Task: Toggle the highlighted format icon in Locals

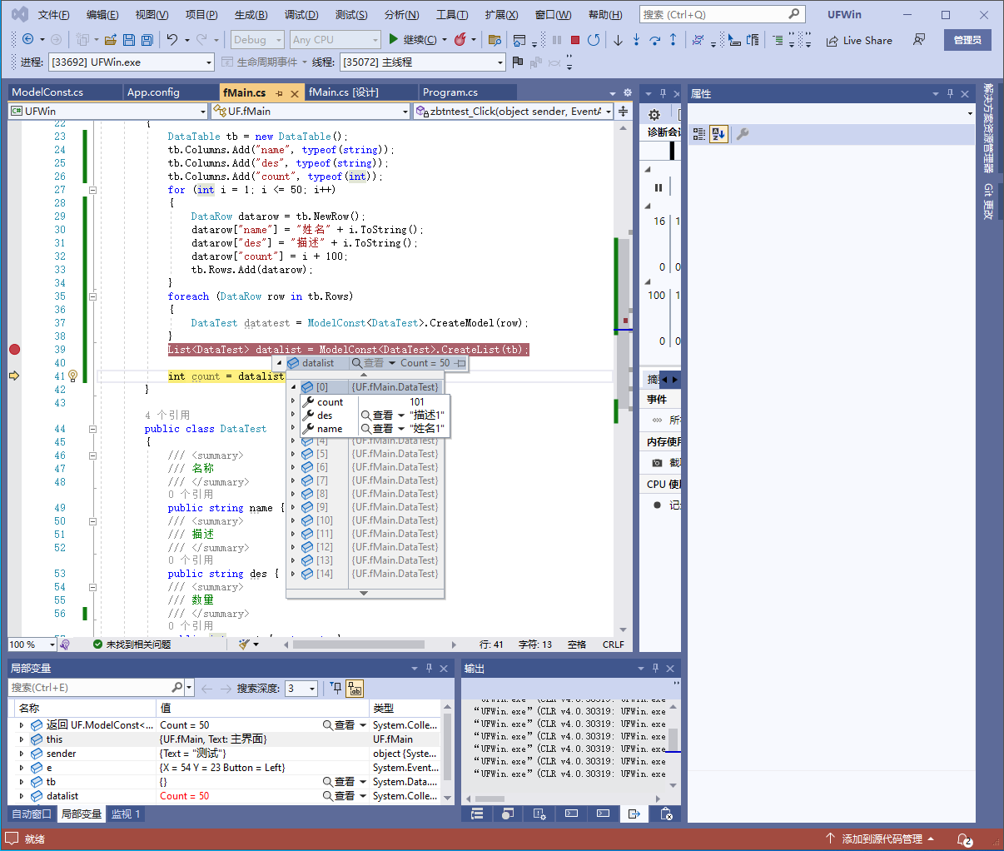Action: pos(355,688)
